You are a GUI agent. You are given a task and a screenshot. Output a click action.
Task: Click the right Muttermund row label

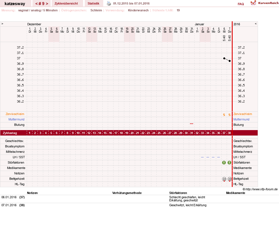[x=241, y=119]
